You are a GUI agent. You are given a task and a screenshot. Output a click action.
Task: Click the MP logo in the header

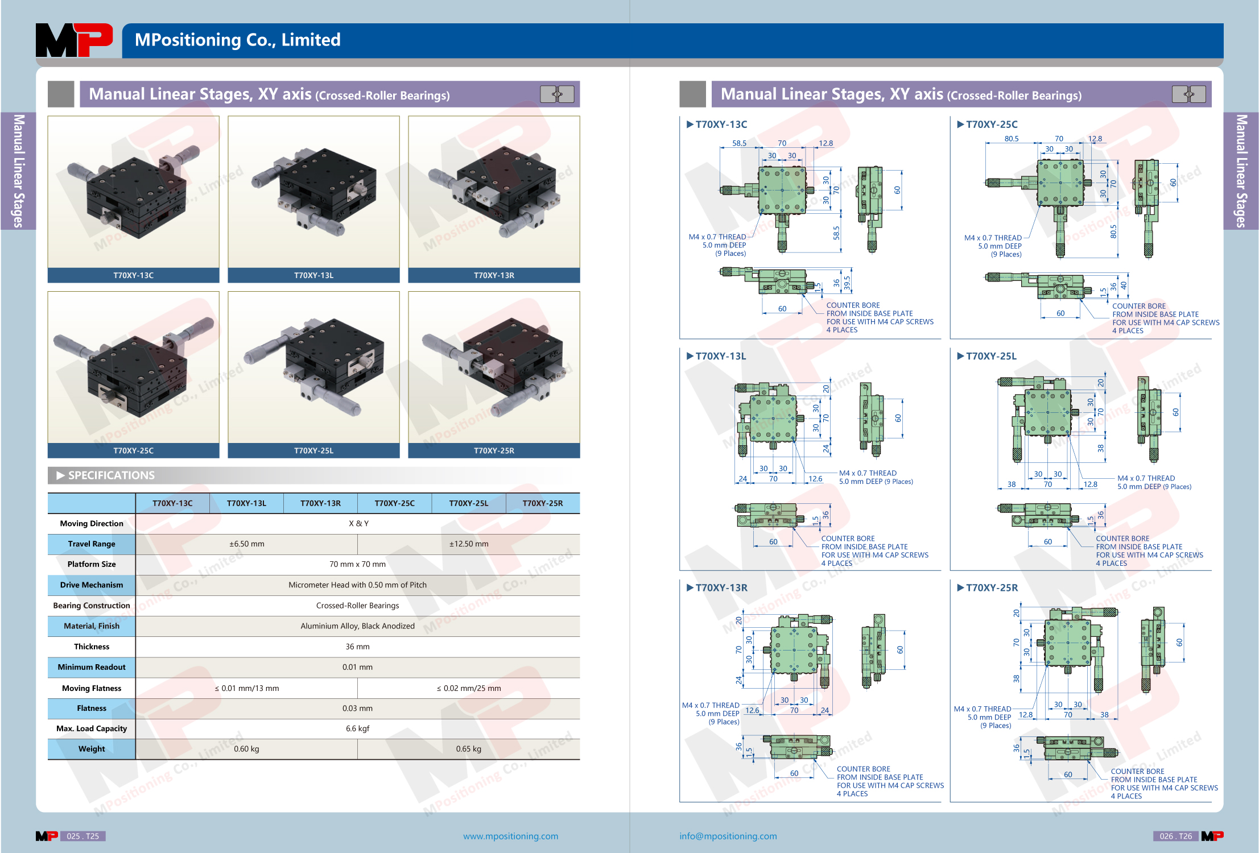74,40
